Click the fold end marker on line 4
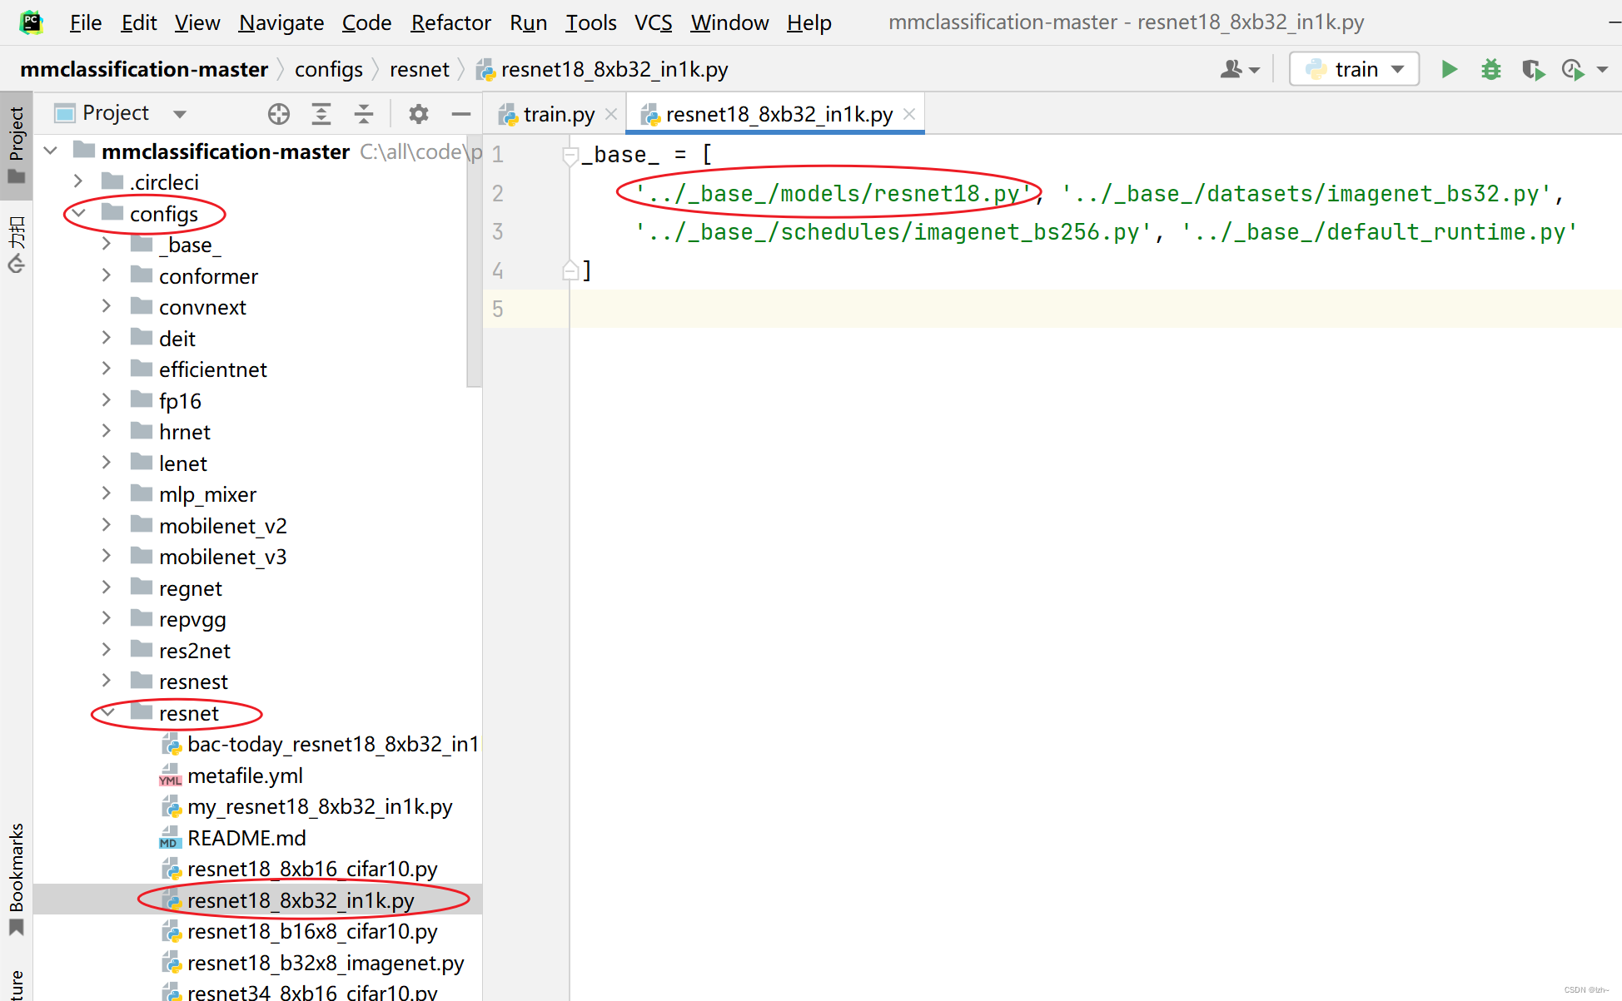The width and height of the screenshot is (1622, 1001). click(570, 270)
